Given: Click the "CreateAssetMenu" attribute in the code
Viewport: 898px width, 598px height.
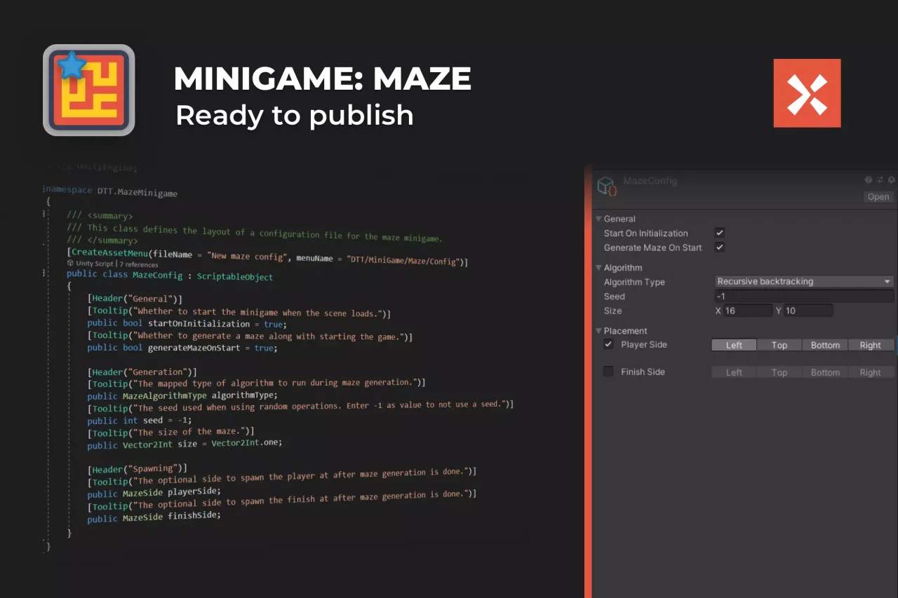Looking at the screenshot, I should [x=109, y=252].
